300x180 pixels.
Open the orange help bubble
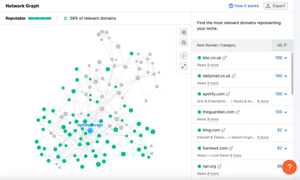point(289,167)
